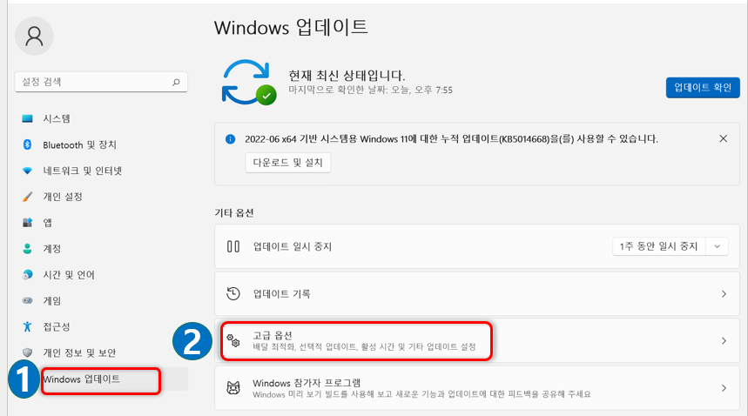Click the blue info icon on update notice

pos(231,139)
